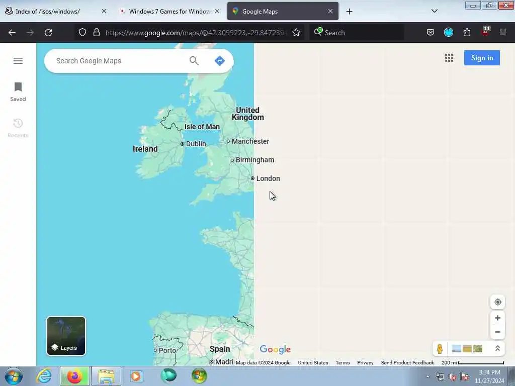This screenshot has width=515, height=386.
Task: Click the London city label
Action: [268, 178]
